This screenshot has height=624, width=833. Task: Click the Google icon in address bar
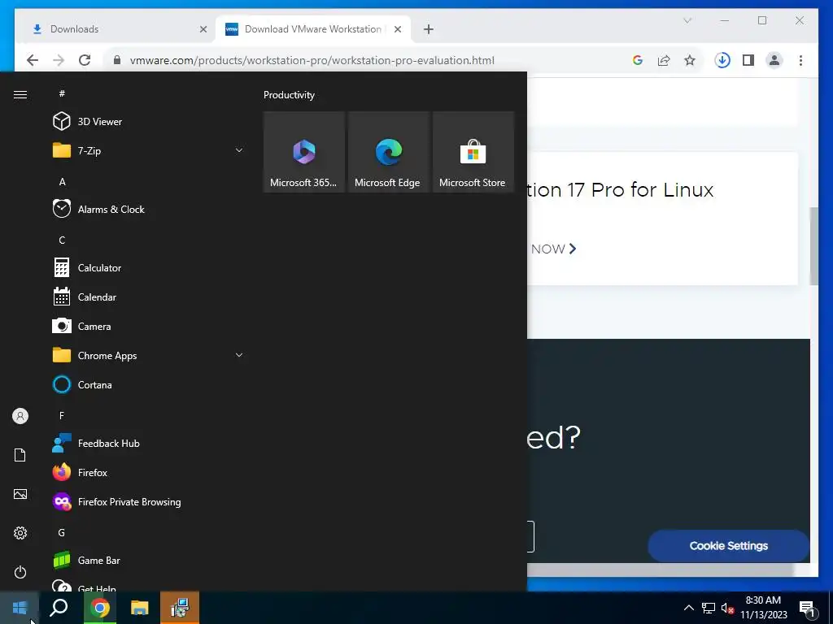[638, 60]
